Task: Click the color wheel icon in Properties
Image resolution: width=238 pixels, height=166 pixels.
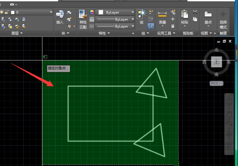Action: click(x=92, y=13)
